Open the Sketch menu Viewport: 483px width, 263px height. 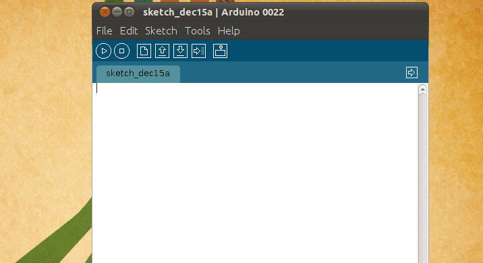161,31
